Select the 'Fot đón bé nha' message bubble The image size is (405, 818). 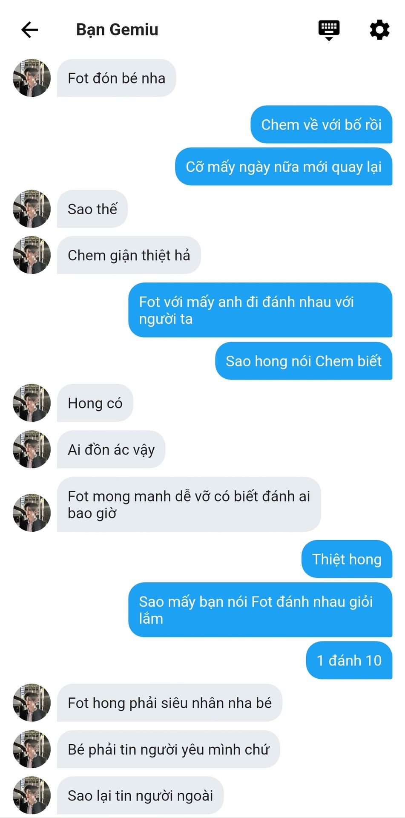tap(117, 78)
